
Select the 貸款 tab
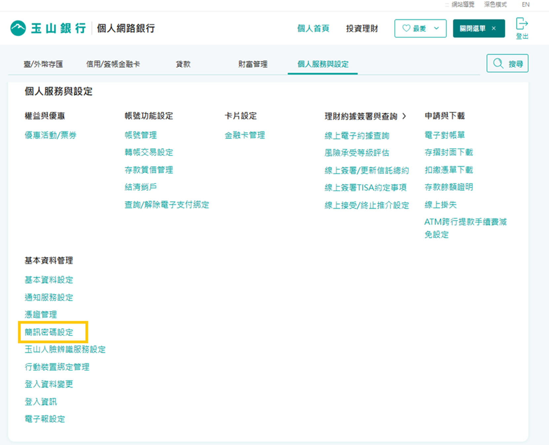click(x=183, y=64)
